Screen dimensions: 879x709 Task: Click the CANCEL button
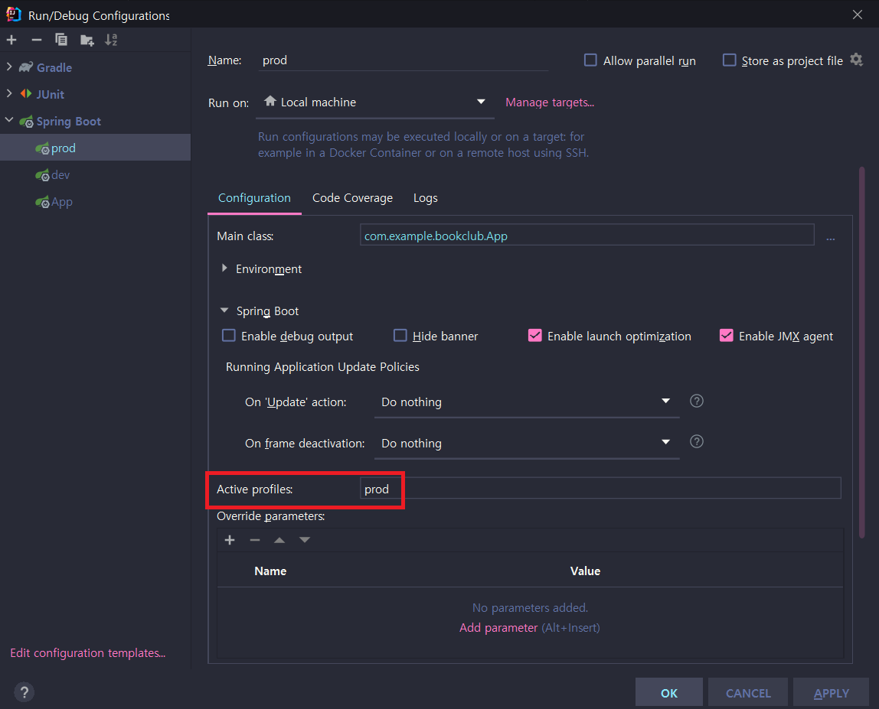point(748,693)
